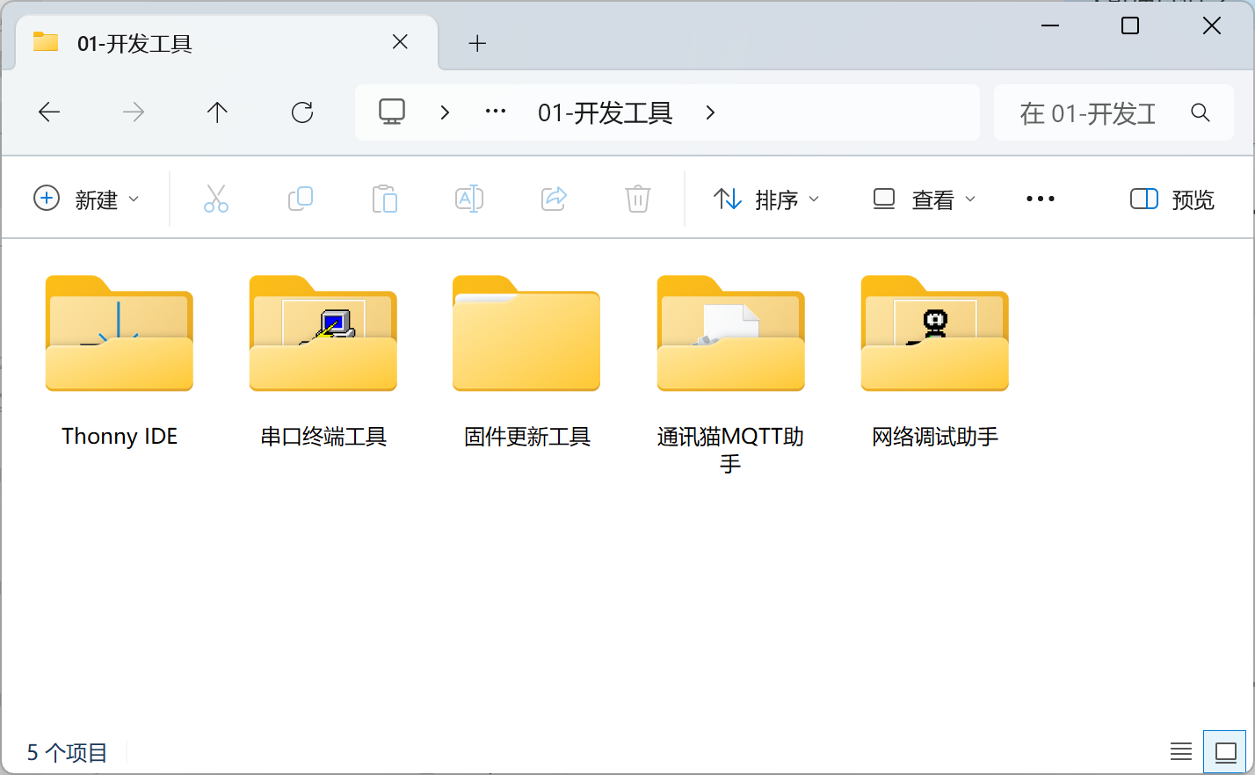Show hidden path via breadcrumb ellipsis
The height and width of the screenshot is (775, 1255).
pos(496,112)
